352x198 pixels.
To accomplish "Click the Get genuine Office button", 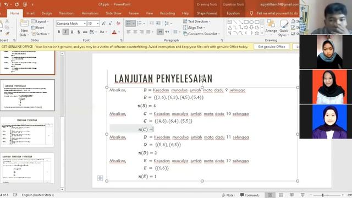I will (x=271, y=47).
